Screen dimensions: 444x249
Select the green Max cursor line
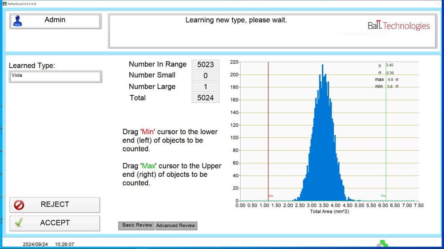click(386, 133)
